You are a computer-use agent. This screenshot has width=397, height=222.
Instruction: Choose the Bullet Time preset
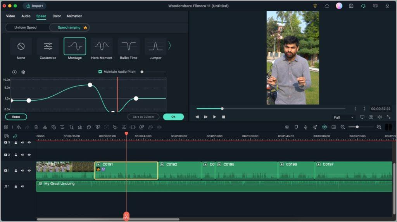[129, 49]
